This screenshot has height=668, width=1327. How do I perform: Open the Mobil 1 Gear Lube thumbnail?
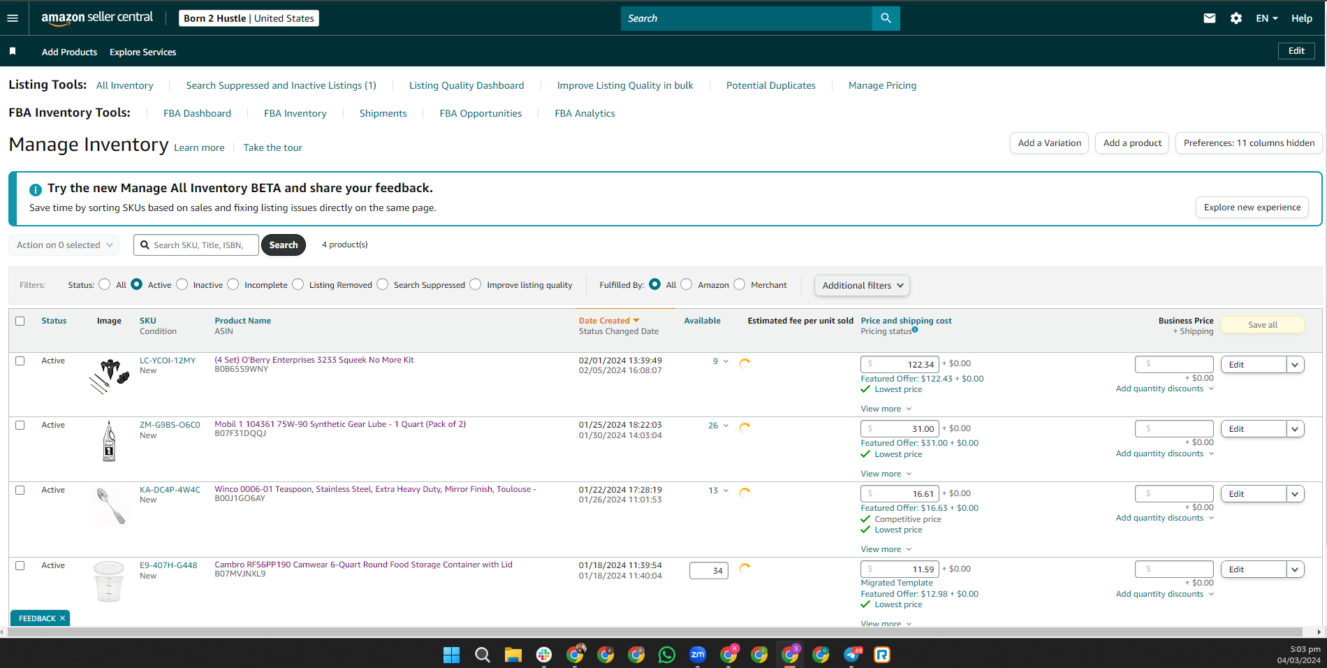click(x=109, y=441)
